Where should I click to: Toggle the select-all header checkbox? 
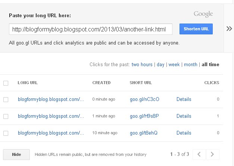tap(6, 83)
